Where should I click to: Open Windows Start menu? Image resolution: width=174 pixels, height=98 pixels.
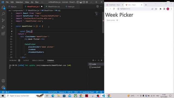(3, 96)
